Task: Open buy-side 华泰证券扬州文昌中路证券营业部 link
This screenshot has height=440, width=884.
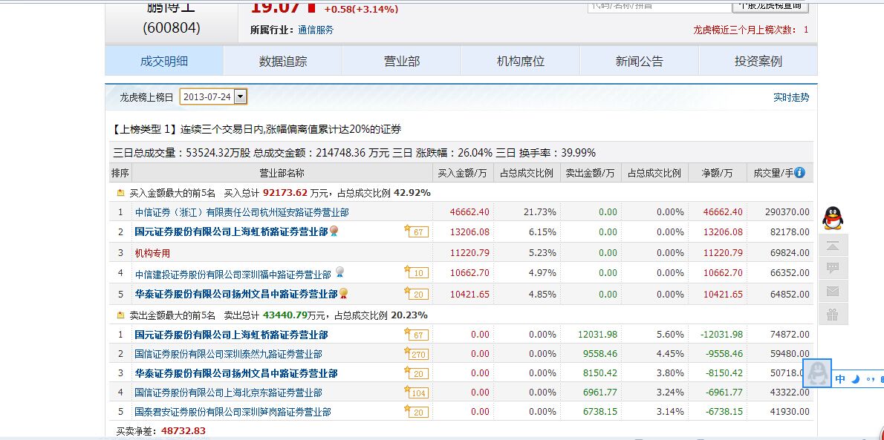Action: click(236, 294)
